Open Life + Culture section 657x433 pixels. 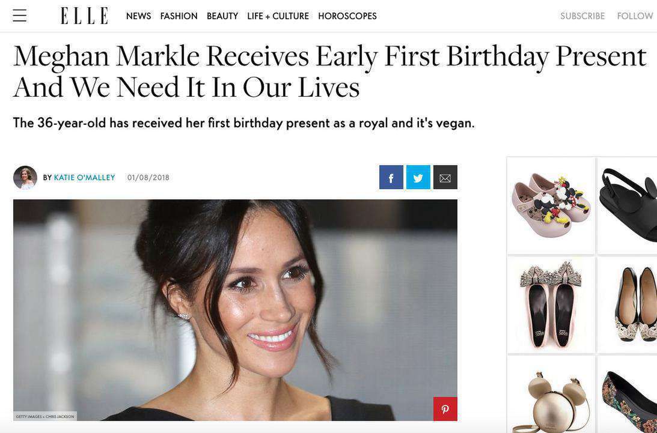(278, 16)
